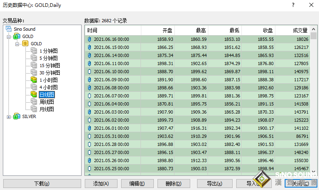Click the 4 小时图 database icon
319x190 pixels.
(x=34, y=87)
